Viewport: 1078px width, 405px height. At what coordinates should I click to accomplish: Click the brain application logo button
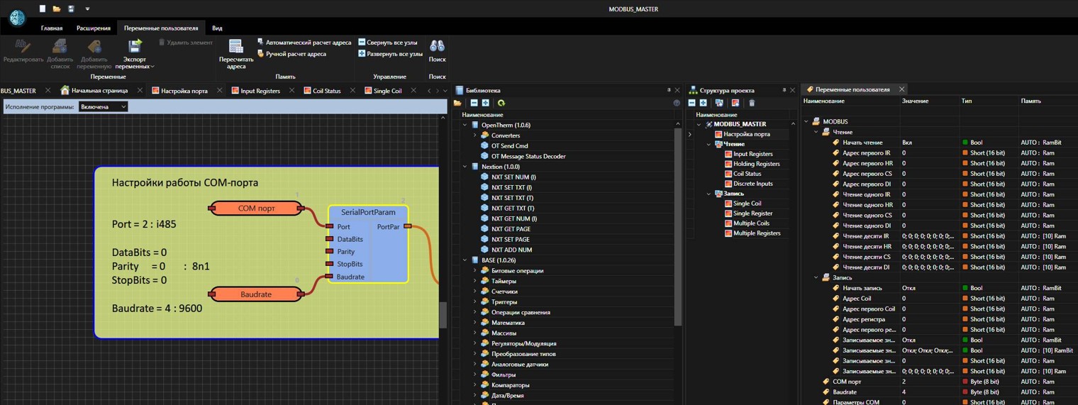pyautogui.click(x=17, y=16)
